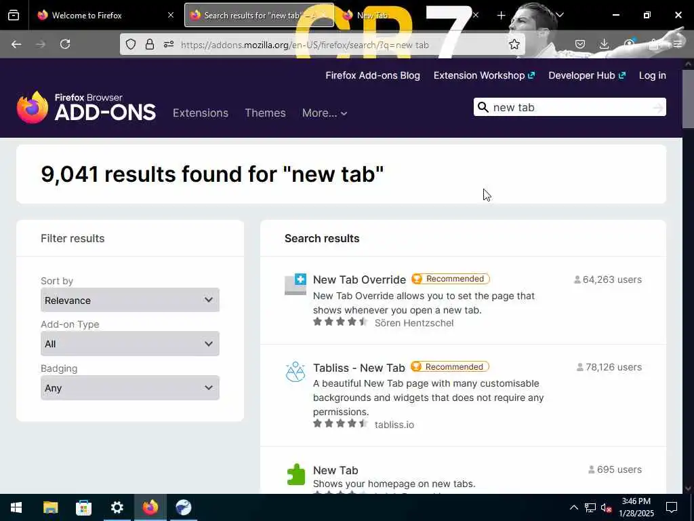Show site security padlock info
This screenshot has width=694, height=521.
click(150, 44)
